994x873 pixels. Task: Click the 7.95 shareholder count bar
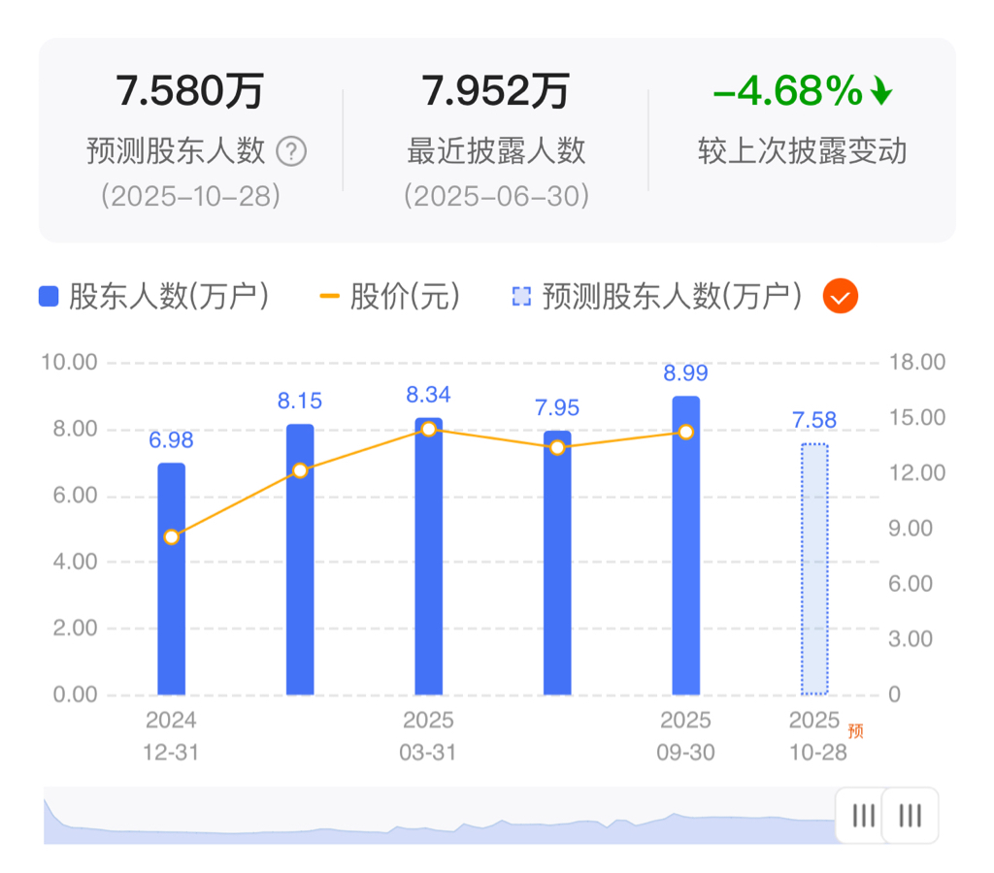pyautogui.click(x=557, y=563)
